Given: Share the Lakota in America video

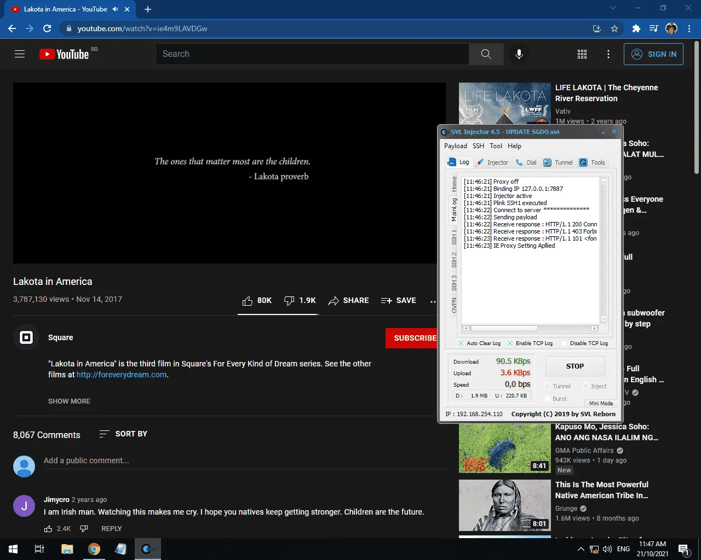Looking at the screenshot, I should [348, 300].
